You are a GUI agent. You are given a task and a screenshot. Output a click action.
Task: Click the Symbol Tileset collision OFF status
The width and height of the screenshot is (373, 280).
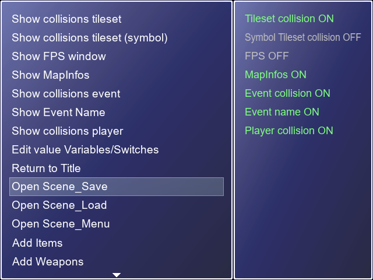coord(302,37)
